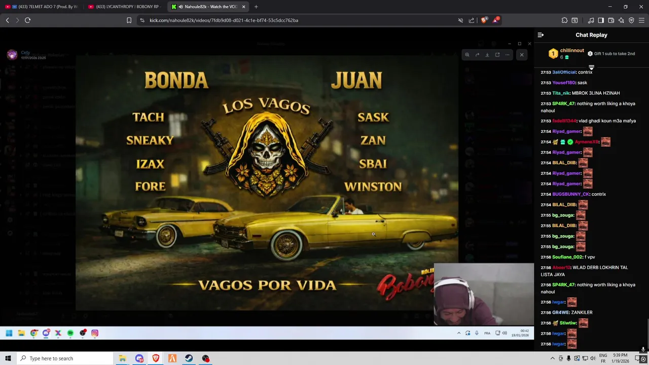Select message text MBROK 3LINA HZINAH
The height and width of the screenshot is (365, 649).
tap(595, 93)
